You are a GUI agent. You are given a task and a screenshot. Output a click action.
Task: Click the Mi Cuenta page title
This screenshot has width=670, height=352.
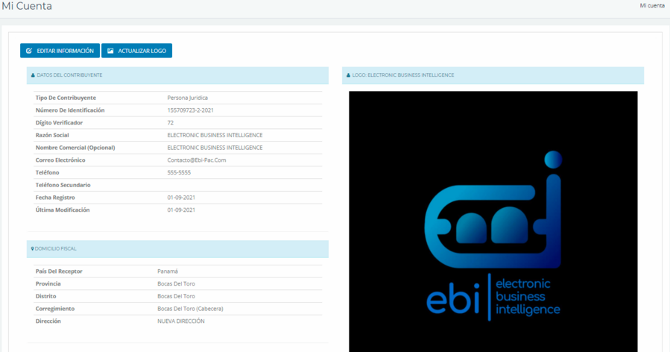pyautogui.click(x=27, y=6)
